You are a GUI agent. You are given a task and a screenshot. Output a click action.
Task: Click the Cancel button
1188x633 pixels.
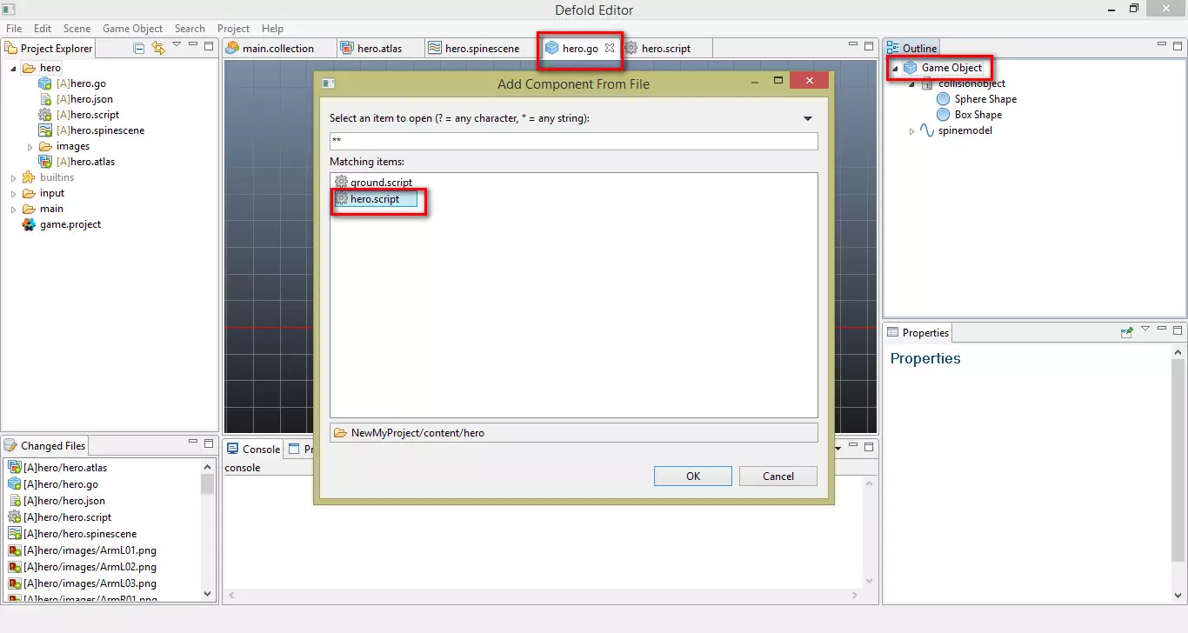coord(778,476)
